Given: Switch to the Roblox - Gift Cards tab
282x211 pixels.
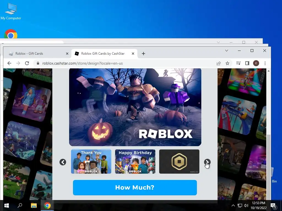Looking at the screenshot, I should pos(37,54).
